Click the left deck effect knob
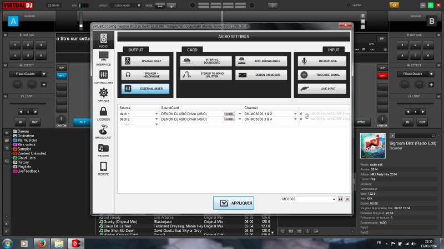The image size is (444, 249). click(x=18, y=84)
